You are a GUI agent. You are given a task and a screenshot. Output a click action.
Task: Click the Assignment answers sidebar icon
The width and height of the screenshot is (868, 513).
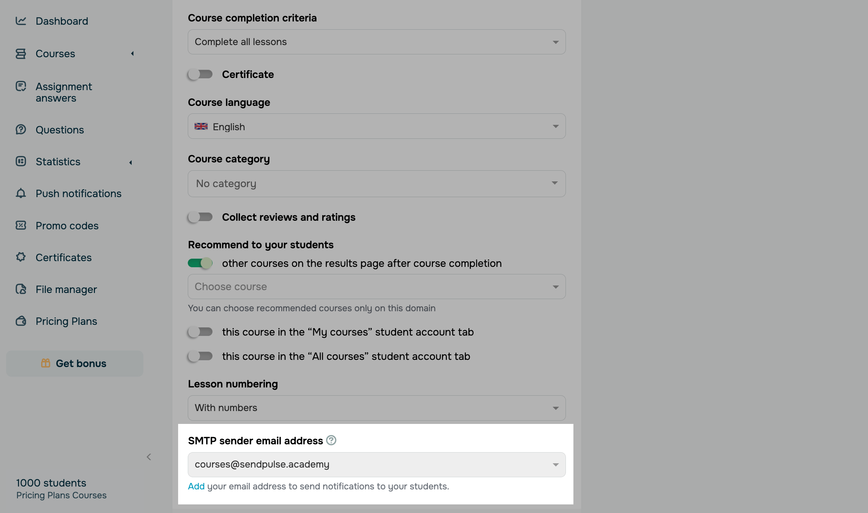[21, 87]
